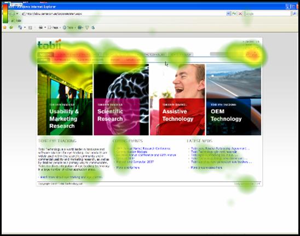Click the Home icon in IE toolbar
The width and height of the screenshot is (300, 236).
[x=20, y=27]
